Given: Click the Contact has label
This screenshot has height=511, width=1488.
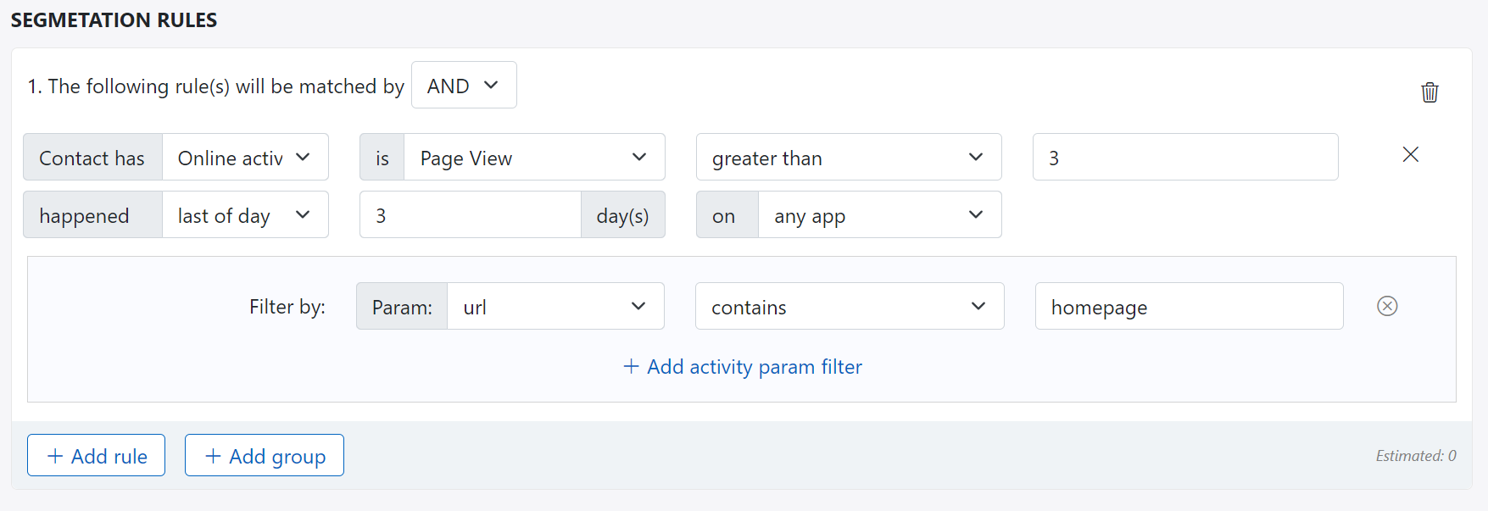Looking at the screenshot, I should pyautogui.click(x=92, y=158).
